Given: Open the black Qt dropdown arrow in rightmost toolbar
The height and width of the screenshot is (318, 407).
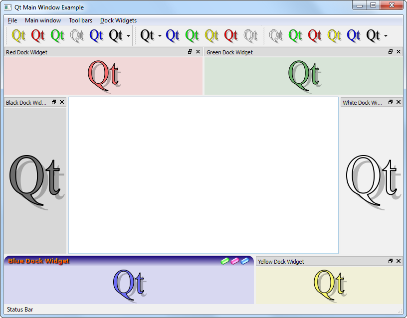Looking at the screenshot, I should tap(386, 36).
